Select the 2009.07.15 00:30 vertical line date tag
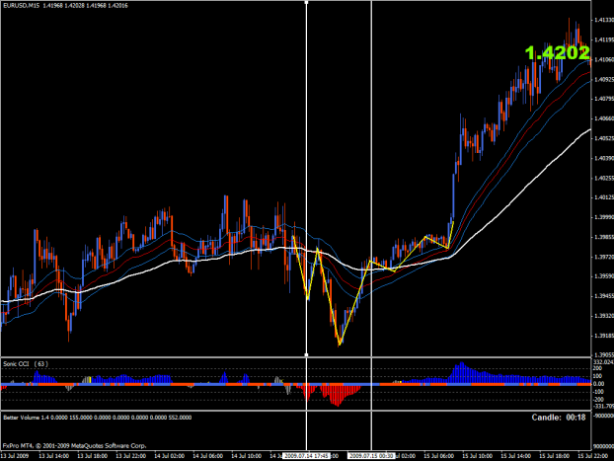The width and height of the screenshot is (614, 462). tap(371, 456)
